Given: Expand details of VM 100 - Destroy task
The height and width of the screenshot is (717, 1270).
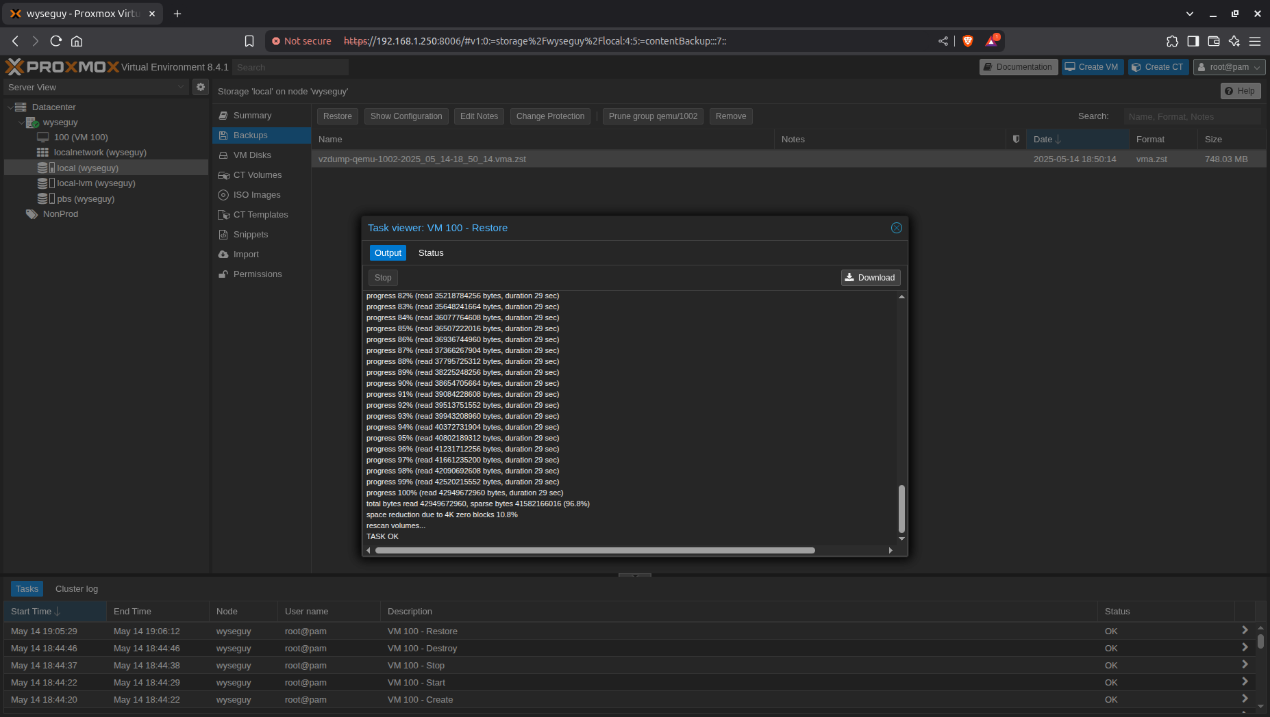Looking at the screenshot, I should (x=1244, y=647).
